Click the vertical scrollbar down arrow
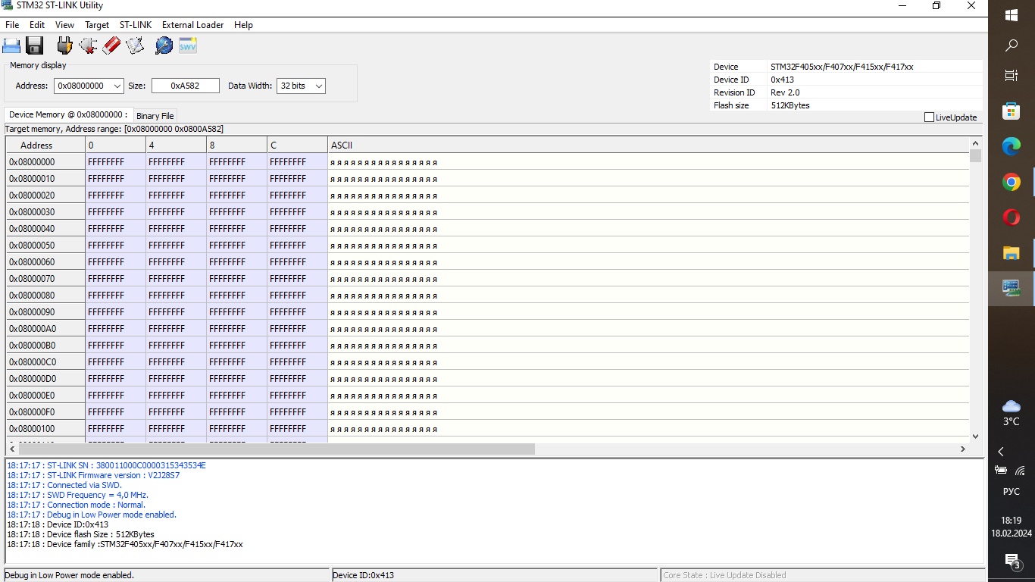 [975, 436]
